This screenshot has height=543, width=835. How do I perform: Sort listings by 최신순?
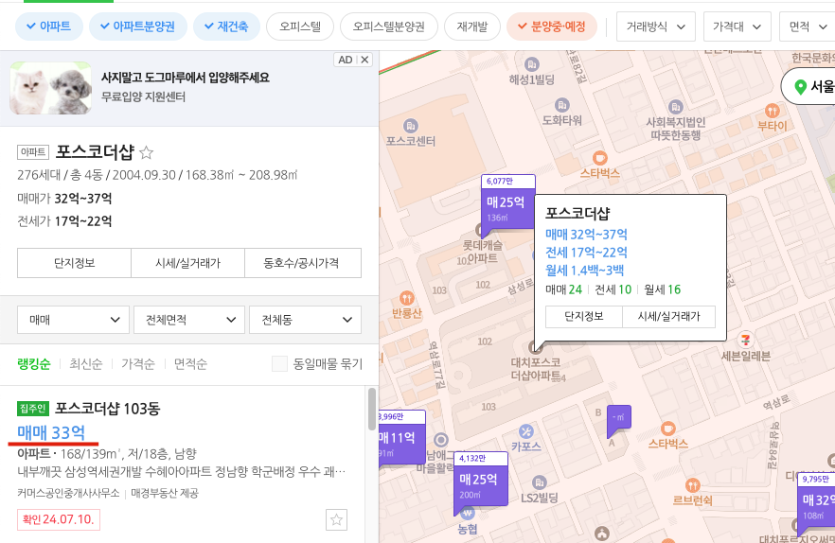coord(86,363)
